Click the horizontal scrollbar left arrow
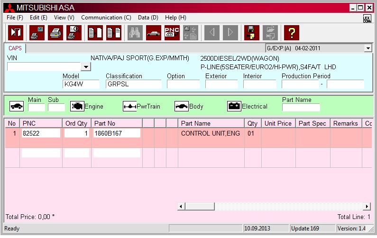This screenshot has height=238, width=377. (181, 206)
